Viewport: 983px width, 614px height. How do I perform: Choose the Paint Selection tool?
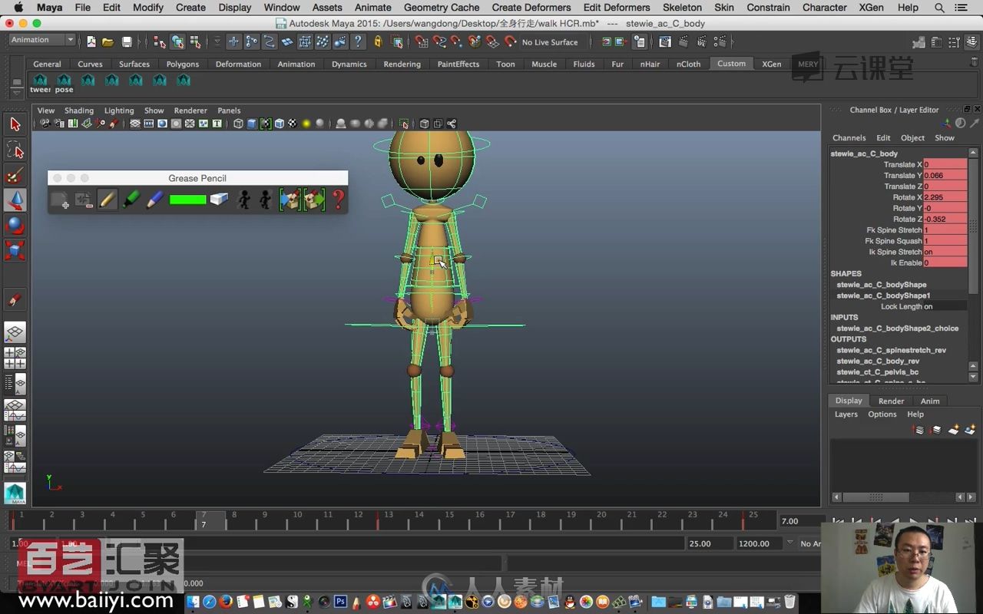point(15,175)
